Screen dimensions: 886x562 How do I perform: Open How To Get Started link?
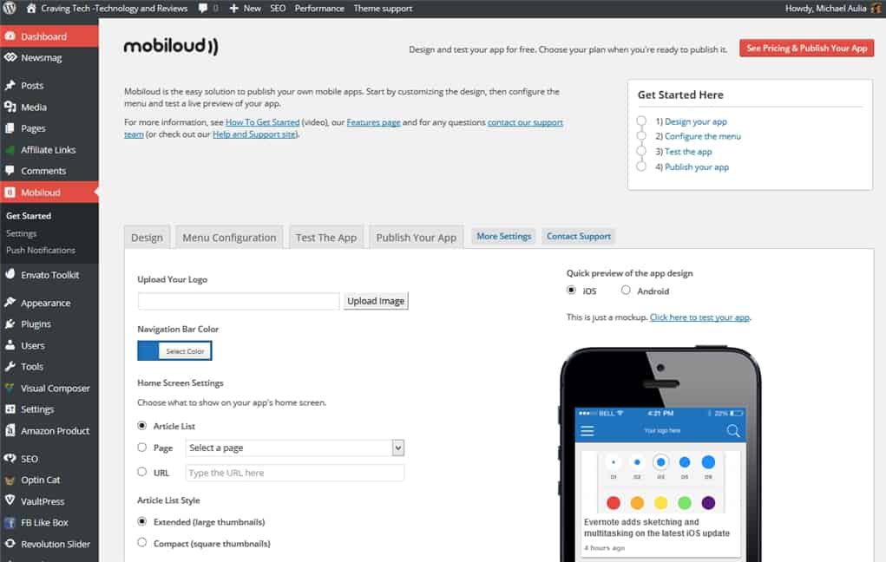coord(262,122)
